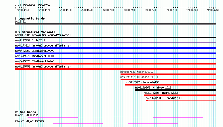Image resolution: width=223 pixels, height=127 pixels.
Task: Select the red nsv1075255 variant bar
Action: point(180,95)
